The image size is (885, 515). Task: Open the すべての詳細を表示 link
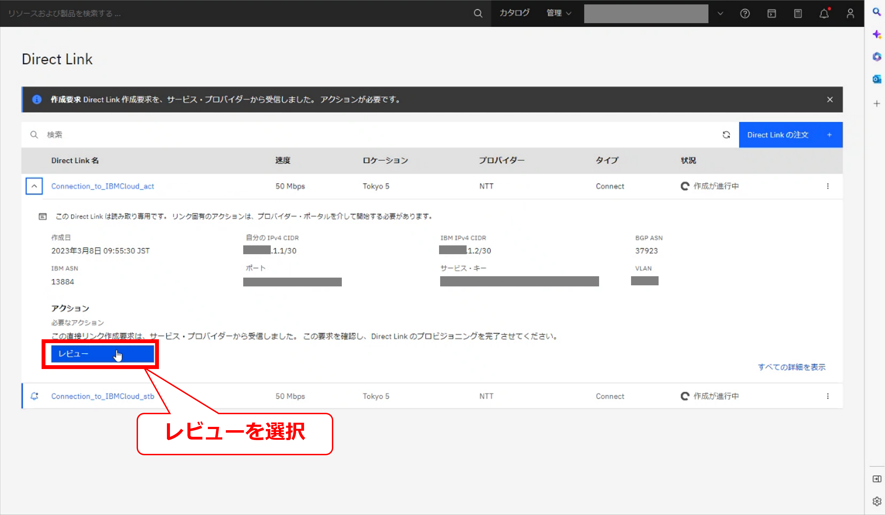(x=792, y=367)
